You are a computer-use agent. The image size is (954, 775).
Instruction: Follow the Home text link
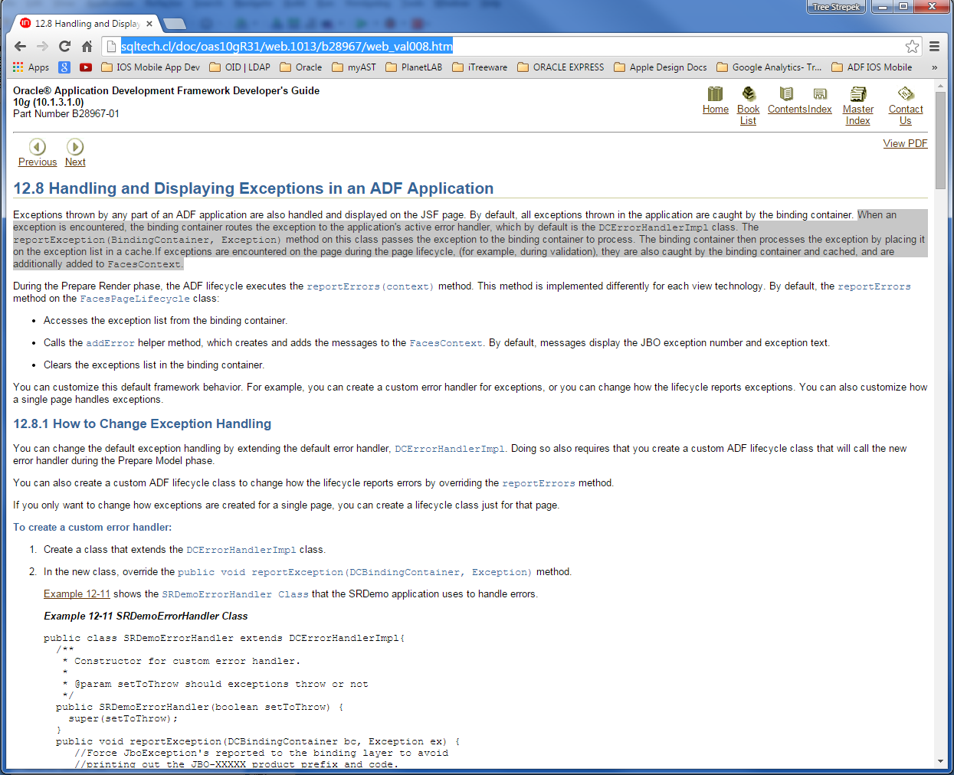716,110
